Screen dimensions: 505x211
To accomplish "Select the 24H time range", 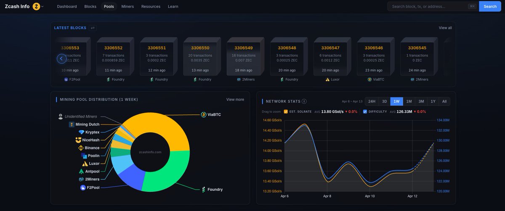I will 372,101.
